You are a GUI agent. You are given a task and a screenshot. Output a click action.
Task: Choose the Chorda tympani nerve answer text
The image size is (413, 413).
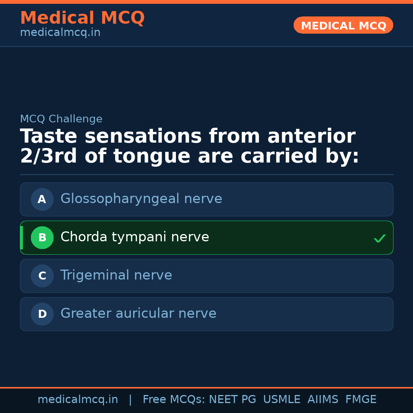coord(135,237)
